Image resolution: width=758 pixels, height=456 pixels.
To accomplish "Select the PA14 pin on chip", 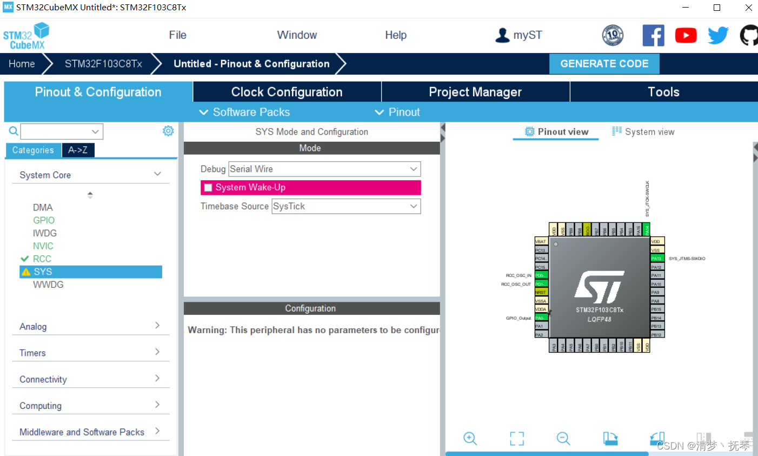I will coord(646,229).
